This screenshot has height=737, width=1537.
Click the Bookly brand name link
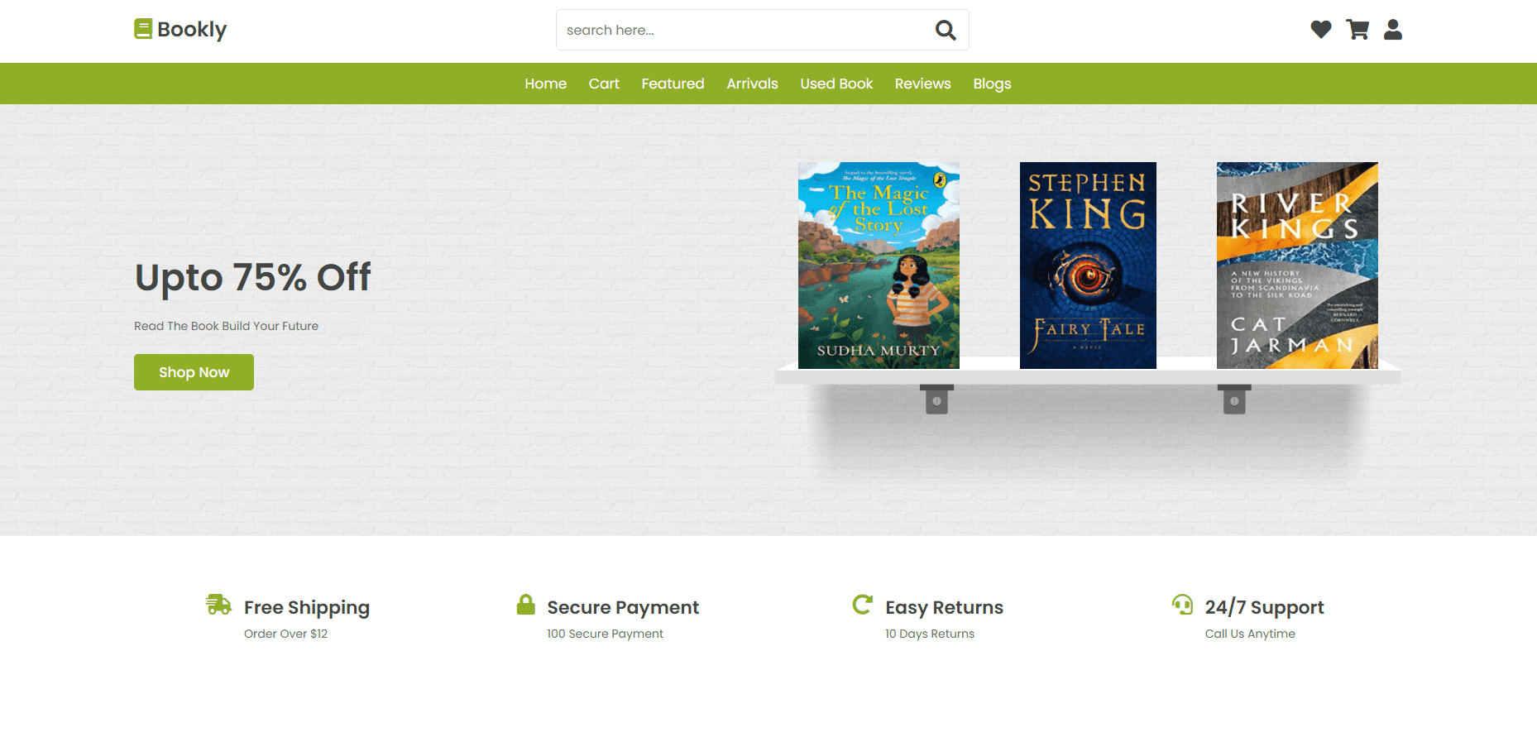192,30
